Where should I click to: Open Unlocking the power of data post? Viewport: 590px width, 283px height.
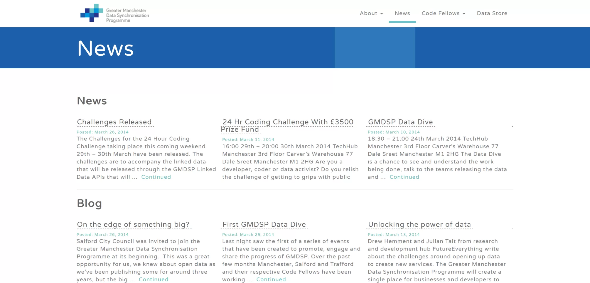point(419,224)
